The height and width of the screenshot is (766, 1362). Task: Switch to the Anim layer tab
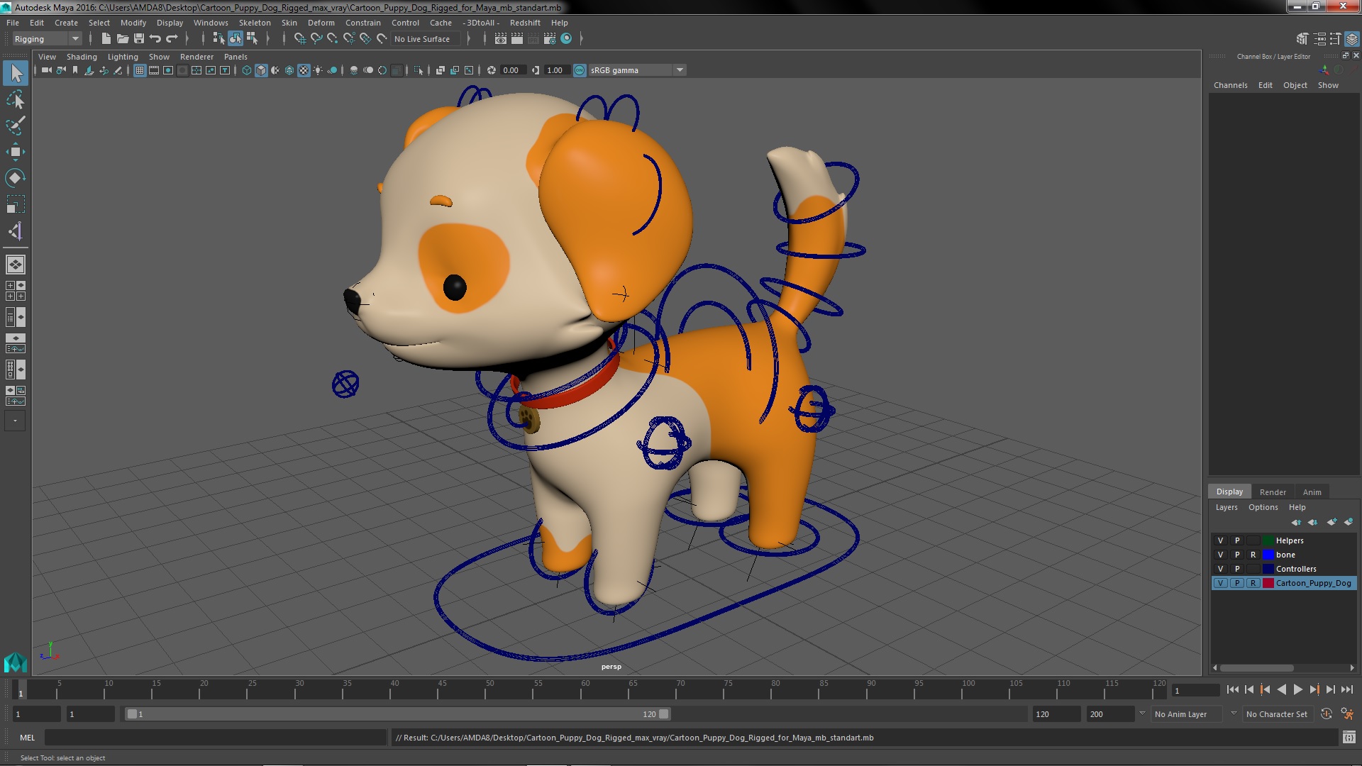point(1312,492)
